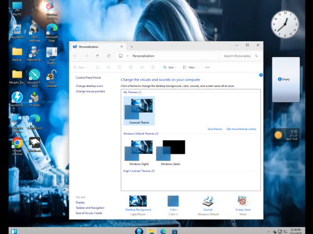
Task: Open the blue Help question mark
Action: tap(261, 75)
